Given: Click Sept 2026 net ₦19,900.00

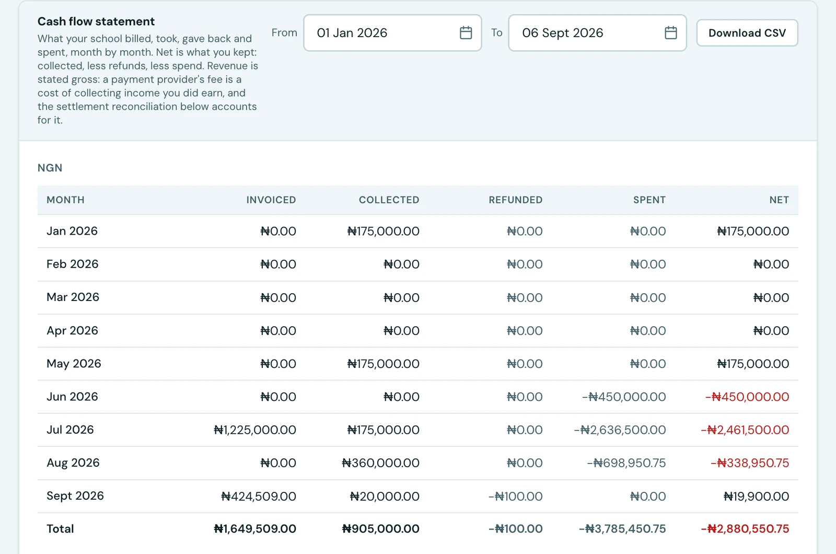Looking at the screenshot, I should (x=756, y=496).
